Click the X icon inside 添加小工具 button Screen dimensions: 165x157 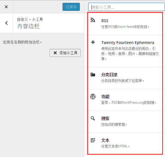click(x=55, y=53)
